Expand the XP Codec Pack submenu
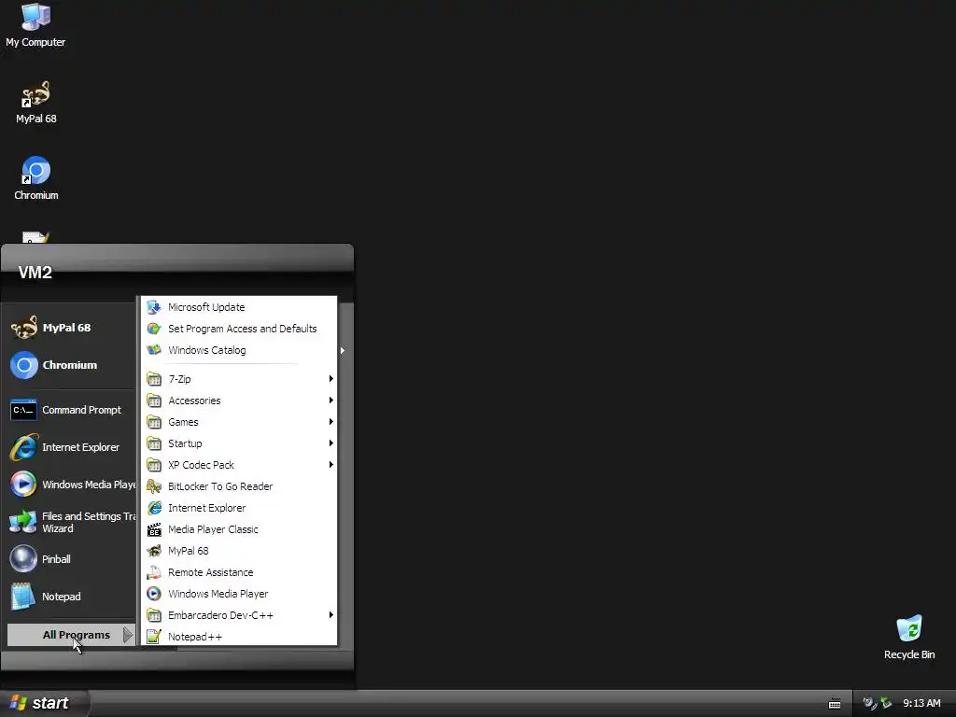956x717 pixels. [x=239, y=465]
